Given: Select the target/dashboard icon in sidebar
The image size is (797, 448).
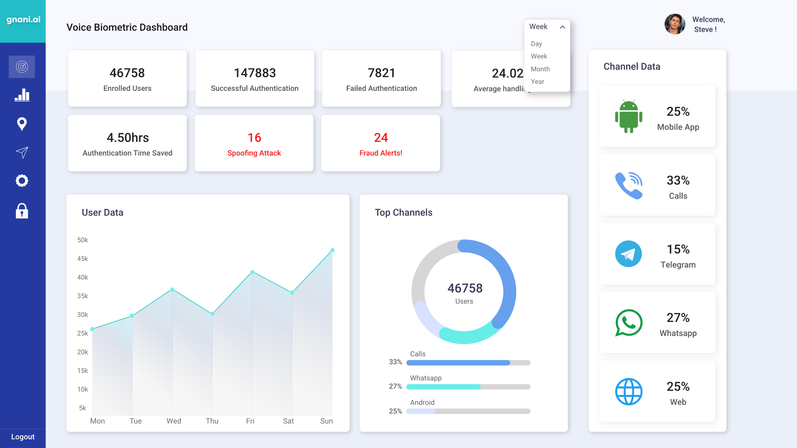Looking at the screenshot, I should (22, 66).
